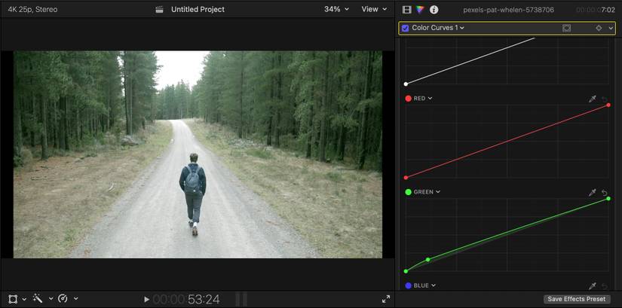Click the Green curve eyedropper
This screenshot has width=622, height=308.
593,192
